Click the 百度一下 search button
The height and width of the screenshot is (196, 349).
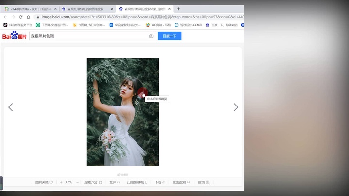click(x=169, y=36)
